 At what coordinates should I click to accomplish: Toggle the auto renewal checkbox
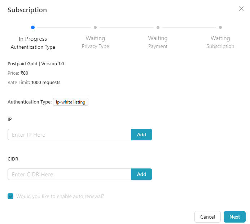coord(10,196)
